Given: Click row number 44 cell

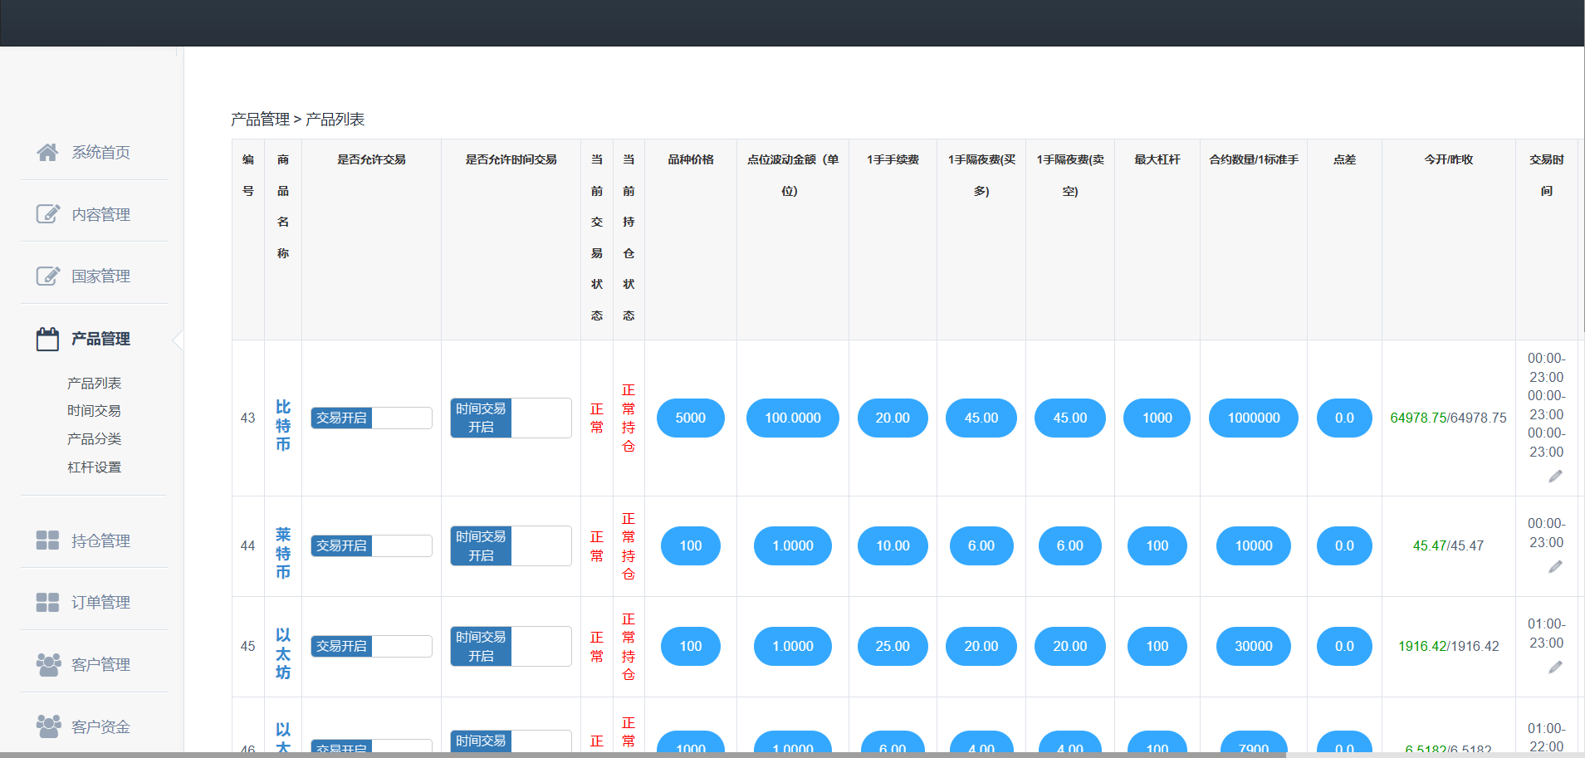Looking at the screenshot, I should (247, 545).
